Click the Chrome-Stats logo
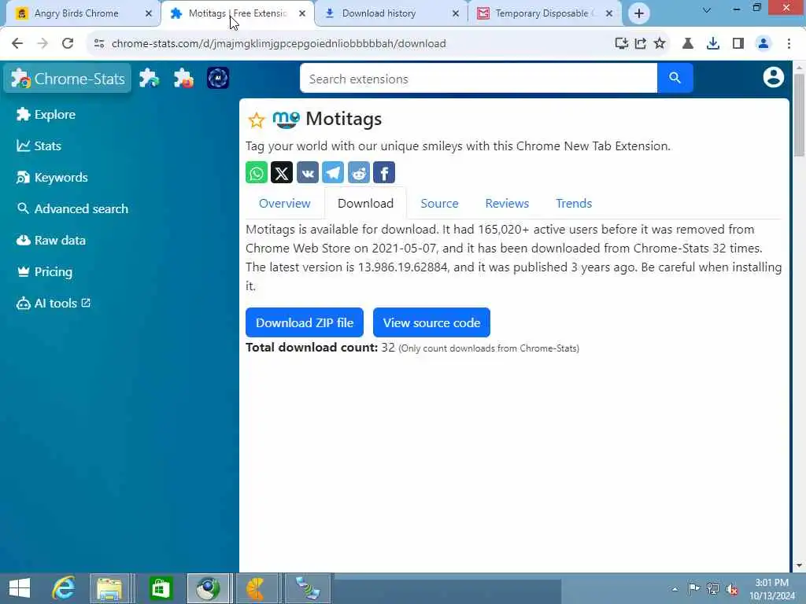Viewport: 806px width, 604px height. tap(68, 79)
